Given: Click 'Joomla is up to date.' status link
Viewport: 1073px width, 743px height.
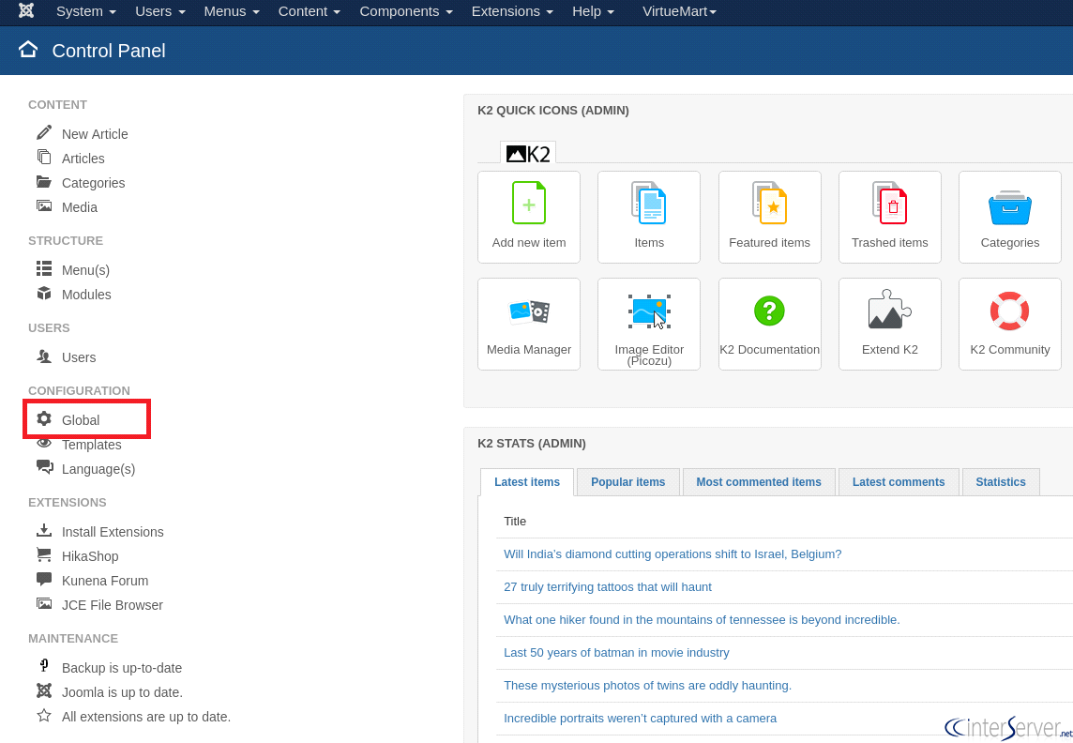Looking at the screenshot, I should (123, 692).
